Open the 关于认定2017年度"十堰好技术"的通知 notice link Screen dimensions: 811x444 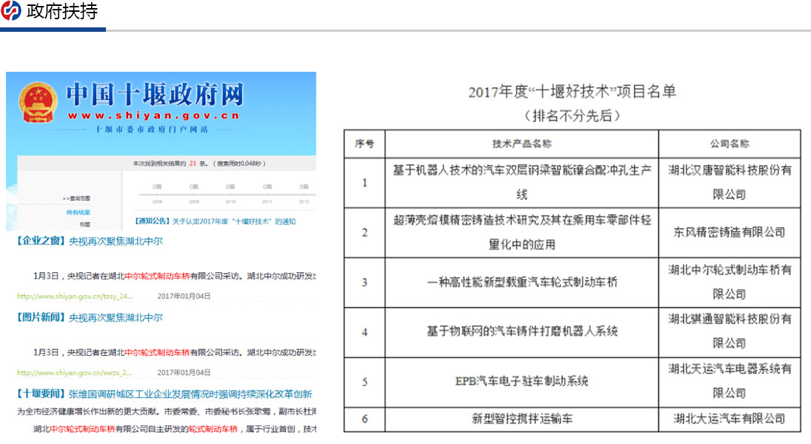pyautogui.click(x=216, y=221)
